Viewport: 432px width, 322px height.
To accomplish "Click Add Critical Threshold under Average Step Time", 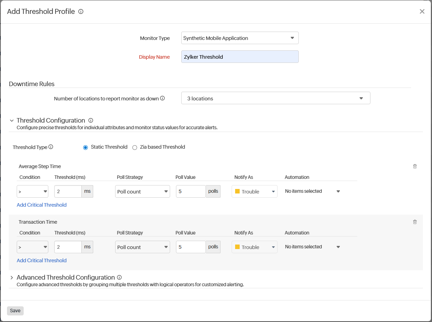I will click(41, 205).
